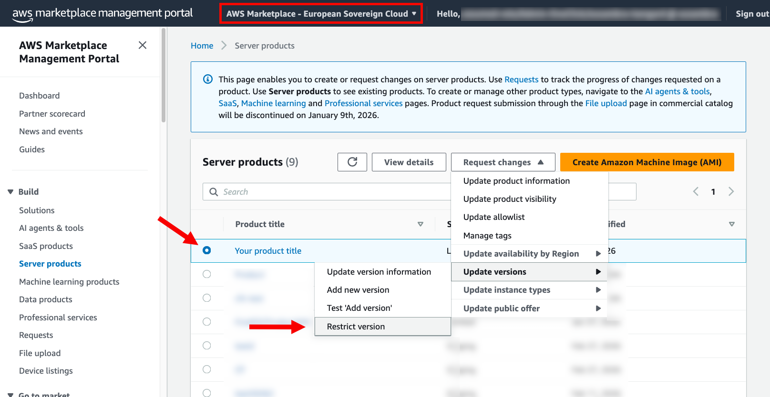The image size is (770, 397).
Task: Open Requests in sidebar
Action: point(36,335)
